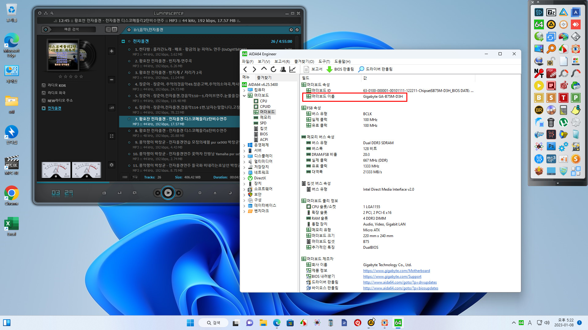Viewport: 588px width, 330px height.
Task: Click the previous navigation arrow in AIDA64
Action: (x=245, y=69)
